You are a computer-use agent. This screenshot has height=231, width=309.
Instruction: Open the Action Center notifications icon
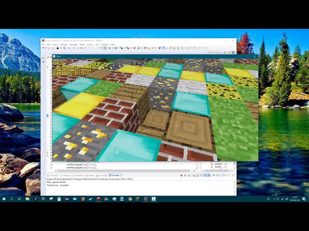(304, 199)
